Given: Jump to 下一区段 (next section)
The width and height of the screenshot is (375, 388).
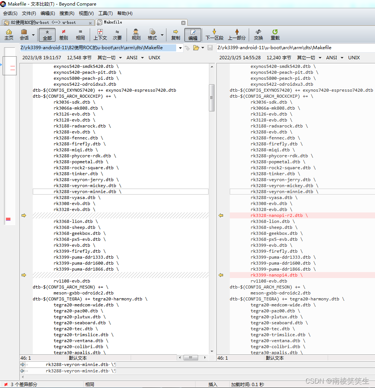Looking at the screenshot, I should [x=214, y=34].
